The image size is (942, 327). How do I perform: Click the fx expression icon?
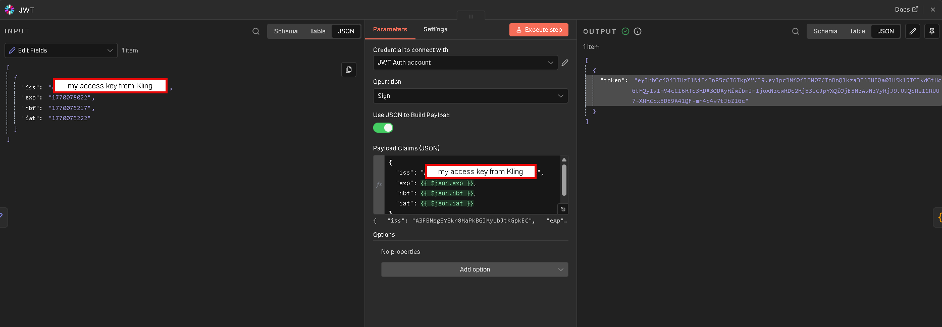[379, 185]
